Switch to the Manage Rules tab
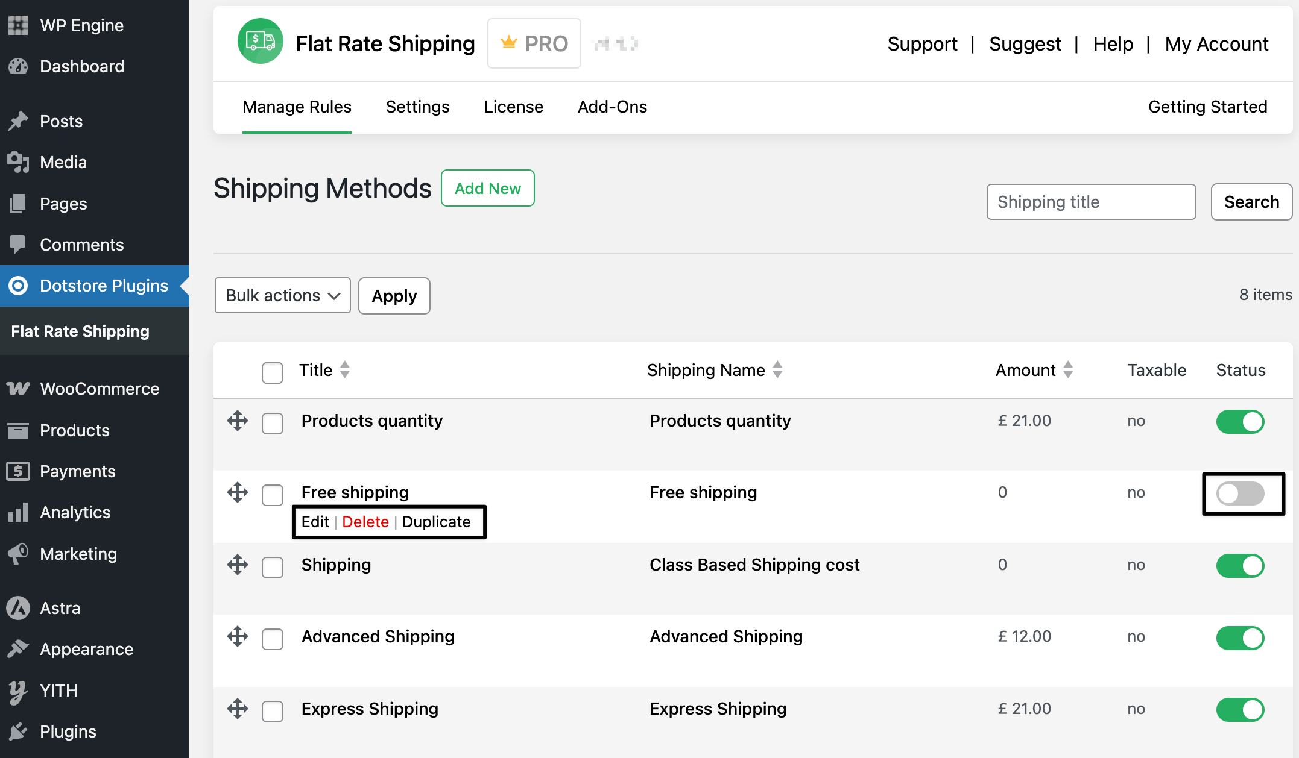This screenshot has height=758, width=1299. click(x=297, y=107)
